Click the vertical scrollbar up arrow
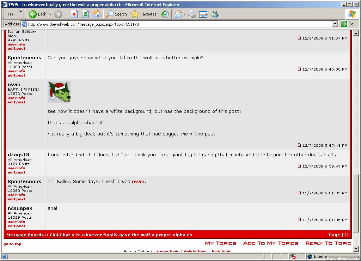 point(356,33)
